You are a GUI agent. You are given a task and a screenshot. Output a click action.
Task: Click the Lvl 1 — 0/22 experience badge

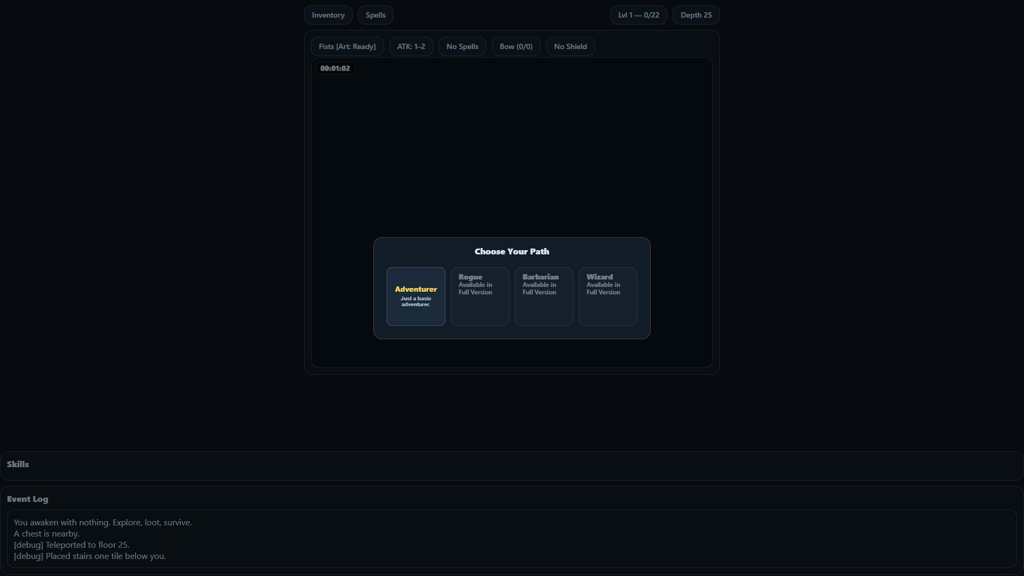coord(638,14)
